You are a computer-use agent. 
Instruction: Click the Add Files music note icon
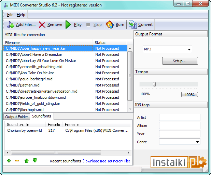11,25
